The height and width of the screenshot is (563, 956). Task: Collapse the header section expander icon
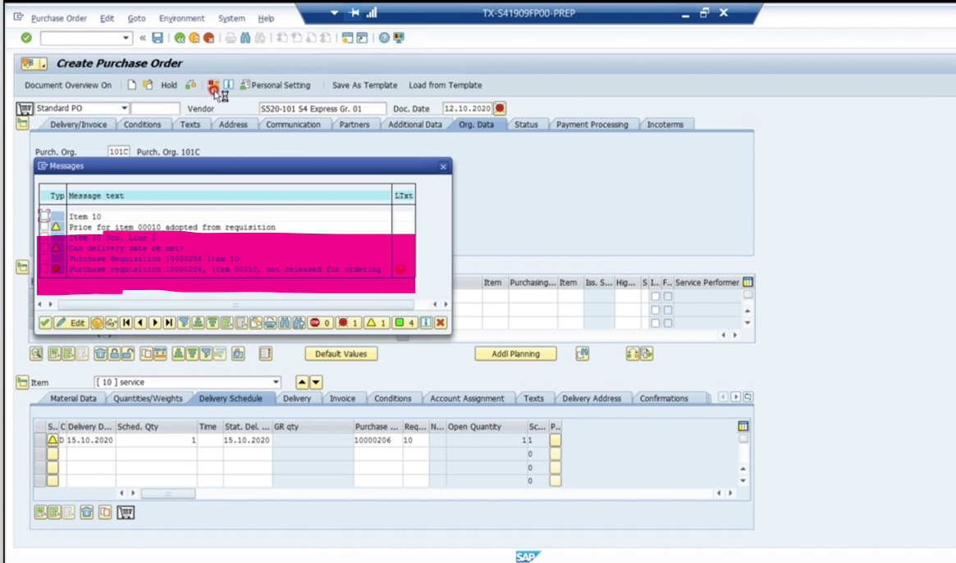click(x=22, y=124)
